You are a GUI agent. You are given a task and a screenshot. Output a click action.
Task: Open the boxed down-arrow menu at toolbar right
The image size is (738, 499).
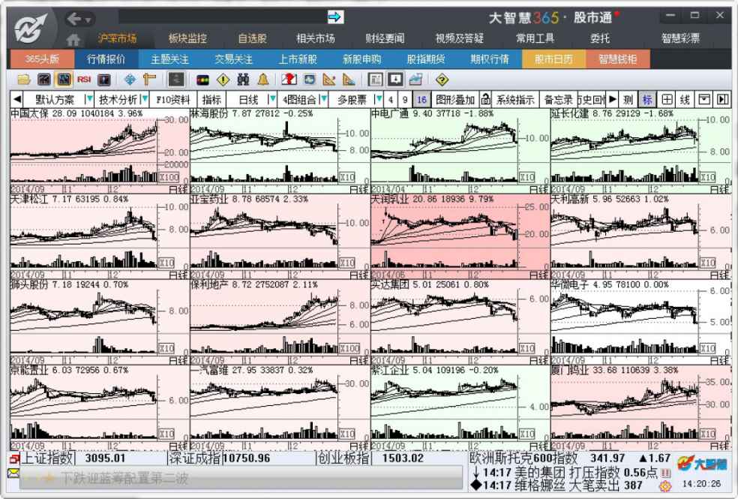click(704, 99)
